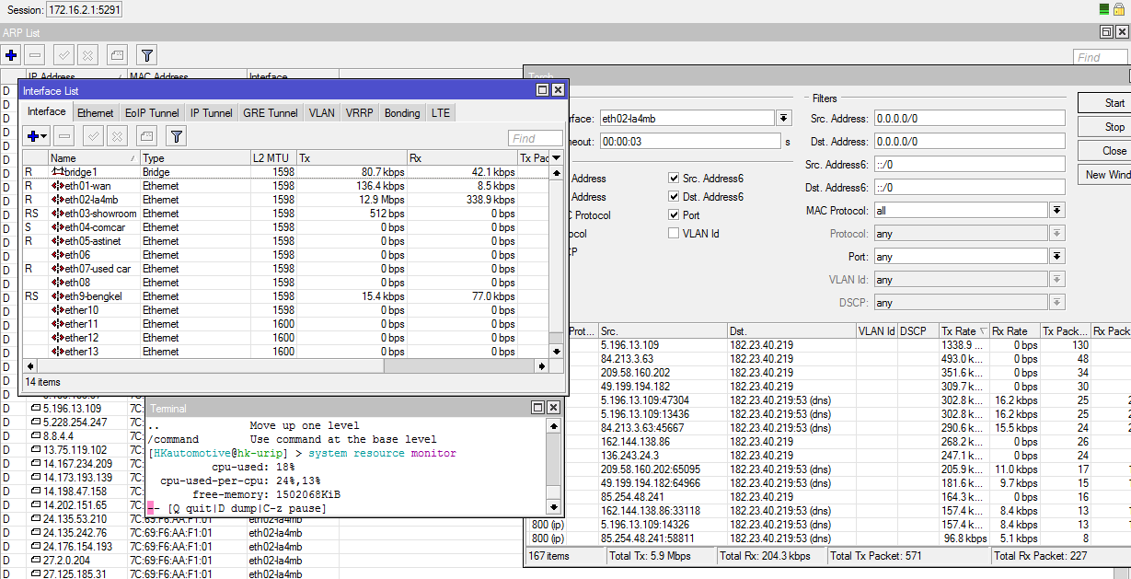This screenshot has height=579, width=1131.
Task: Switch to the EoIP Tunnel tab
Action: pyautogui.click(x=152, y=113)
